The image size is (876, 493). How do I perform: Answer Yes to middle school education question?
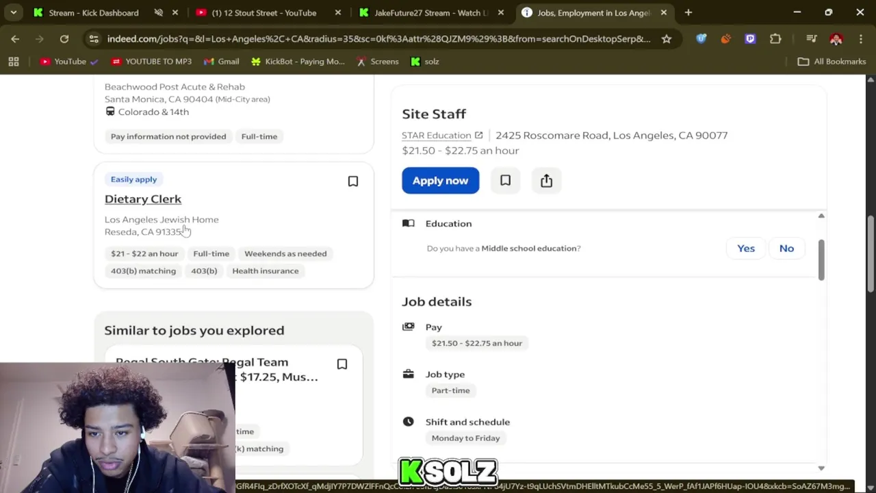tap(746, 249)
